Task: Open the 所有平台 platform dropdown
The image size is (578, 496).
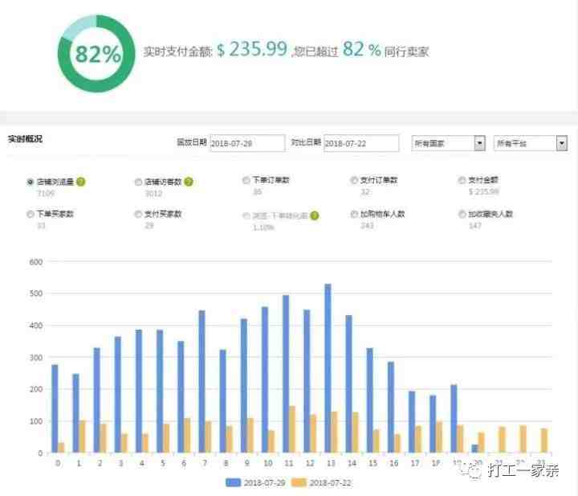Action: pyautogui.click(x=531, y=143)
